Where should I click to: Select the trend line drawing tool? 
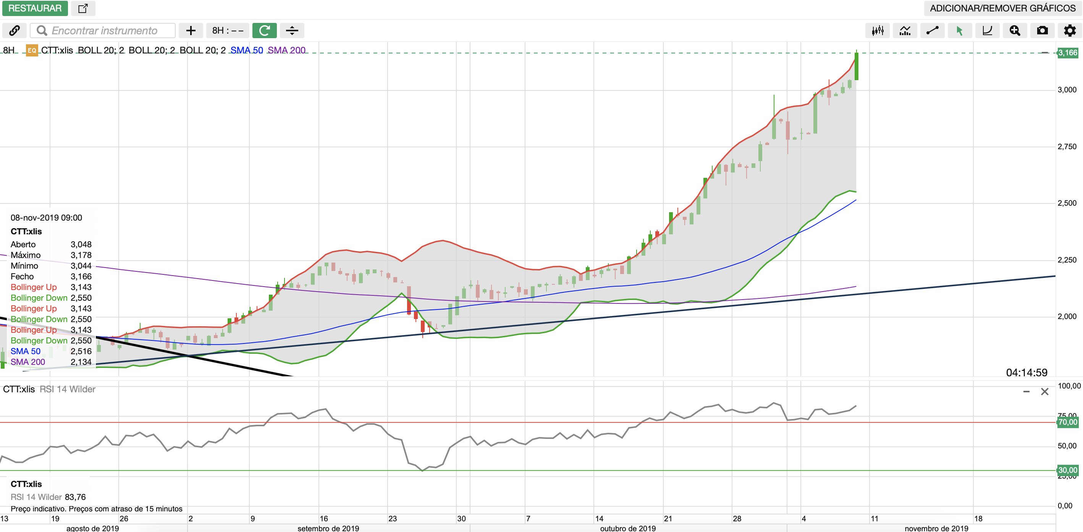[932, 31]
